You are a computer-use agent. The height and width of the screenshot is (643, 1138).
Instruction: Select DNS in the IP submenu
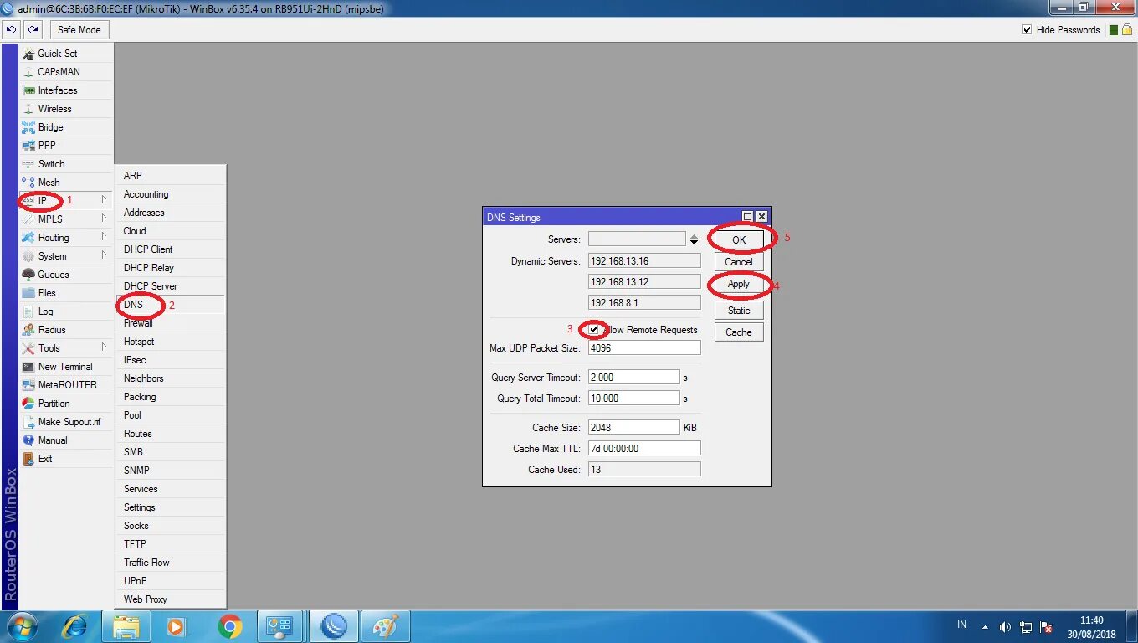tap(171, 304)
